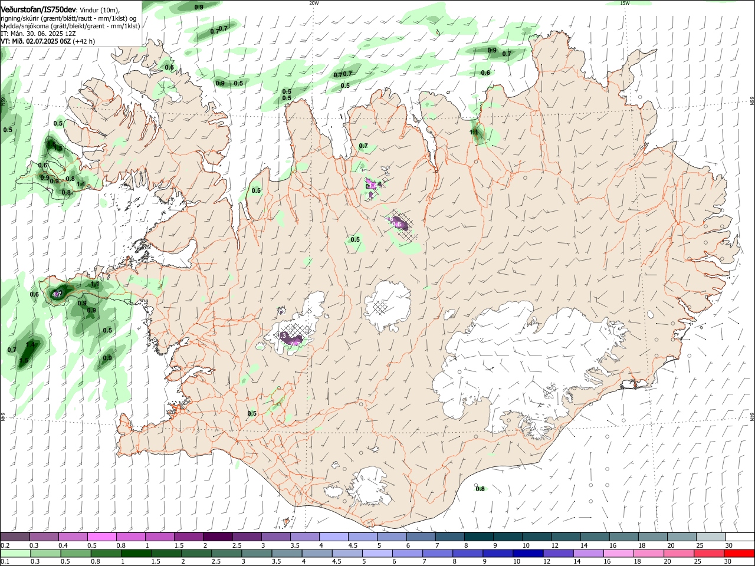Click the 'IT: Mán. 30. 06. 2025 12Z' timestamp

coord(38,34)
